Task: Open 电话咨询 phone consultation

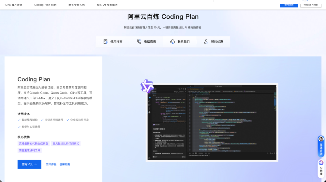Action: [x=146, y=42]
